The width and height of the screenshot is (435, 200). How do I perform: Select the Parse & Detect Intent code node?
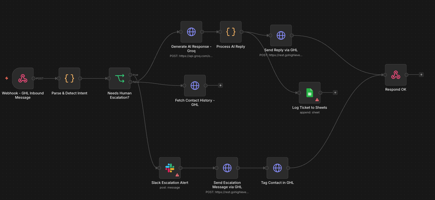point(69,78)
